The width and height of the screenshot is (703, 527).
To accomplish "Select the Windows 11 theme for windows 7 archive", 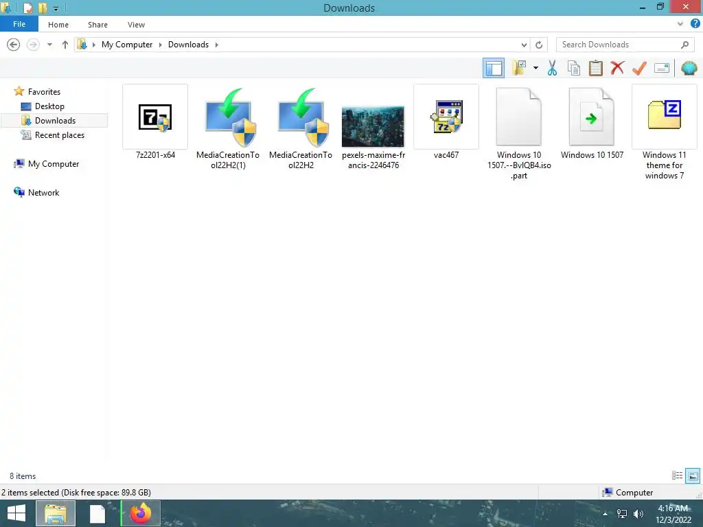I will click(x=665, y=132).
